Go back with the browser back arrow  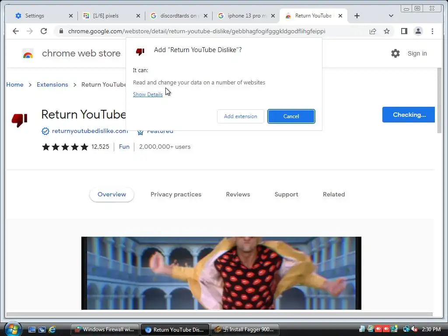(16, 31)
